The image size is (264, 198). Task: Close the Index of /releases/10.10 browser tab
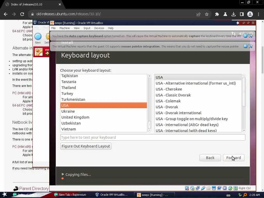pos(60,4)
